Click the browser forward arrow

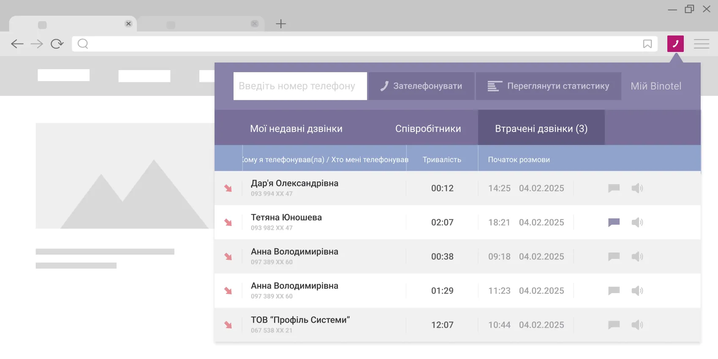tap(37, 44)
